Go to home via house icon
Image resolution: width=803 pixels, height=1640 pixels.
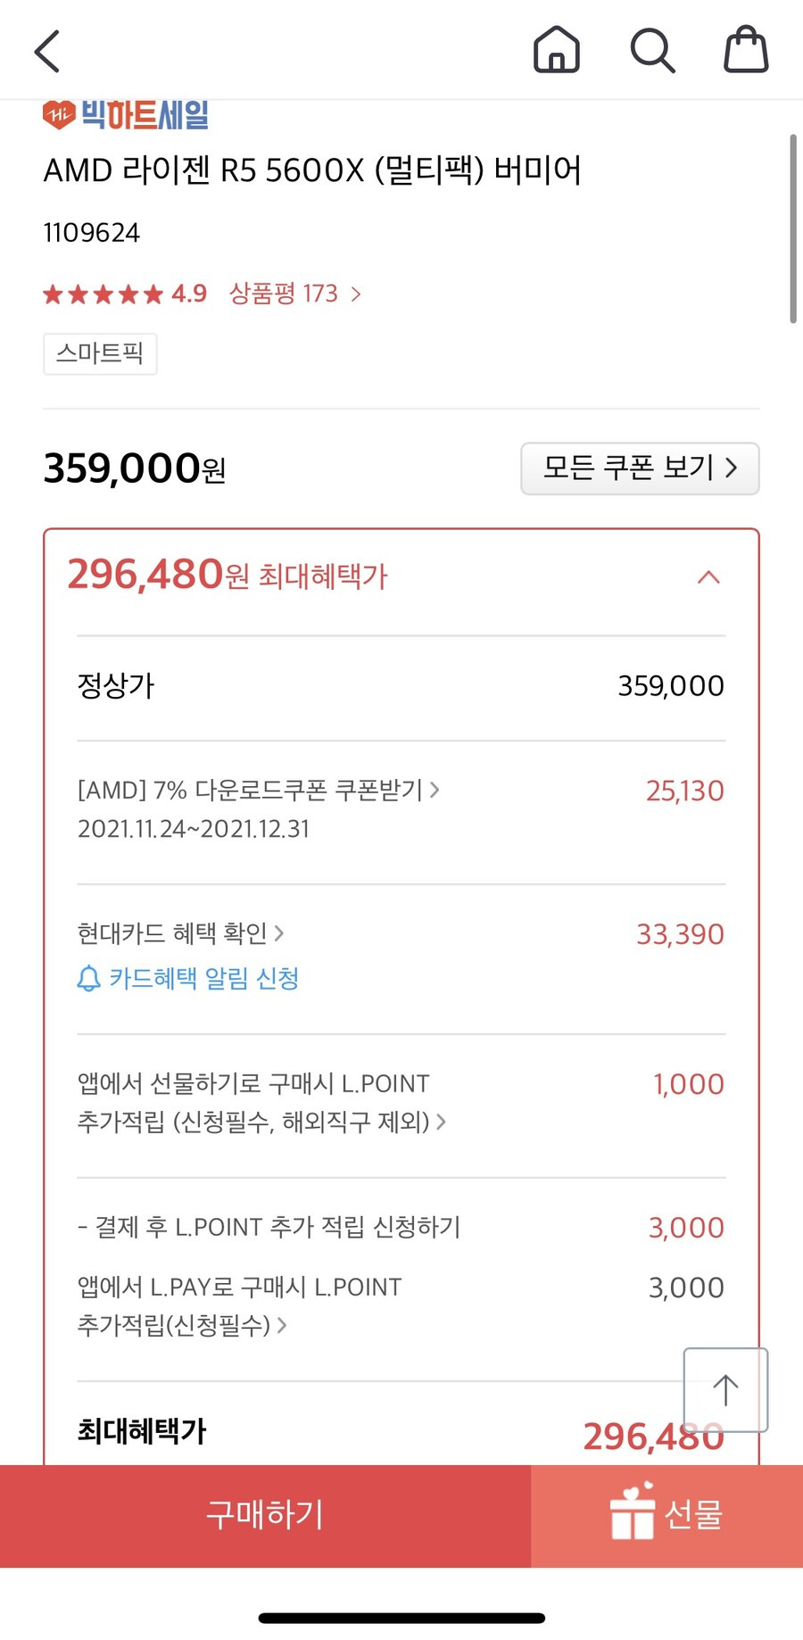(x=557, y=49)
